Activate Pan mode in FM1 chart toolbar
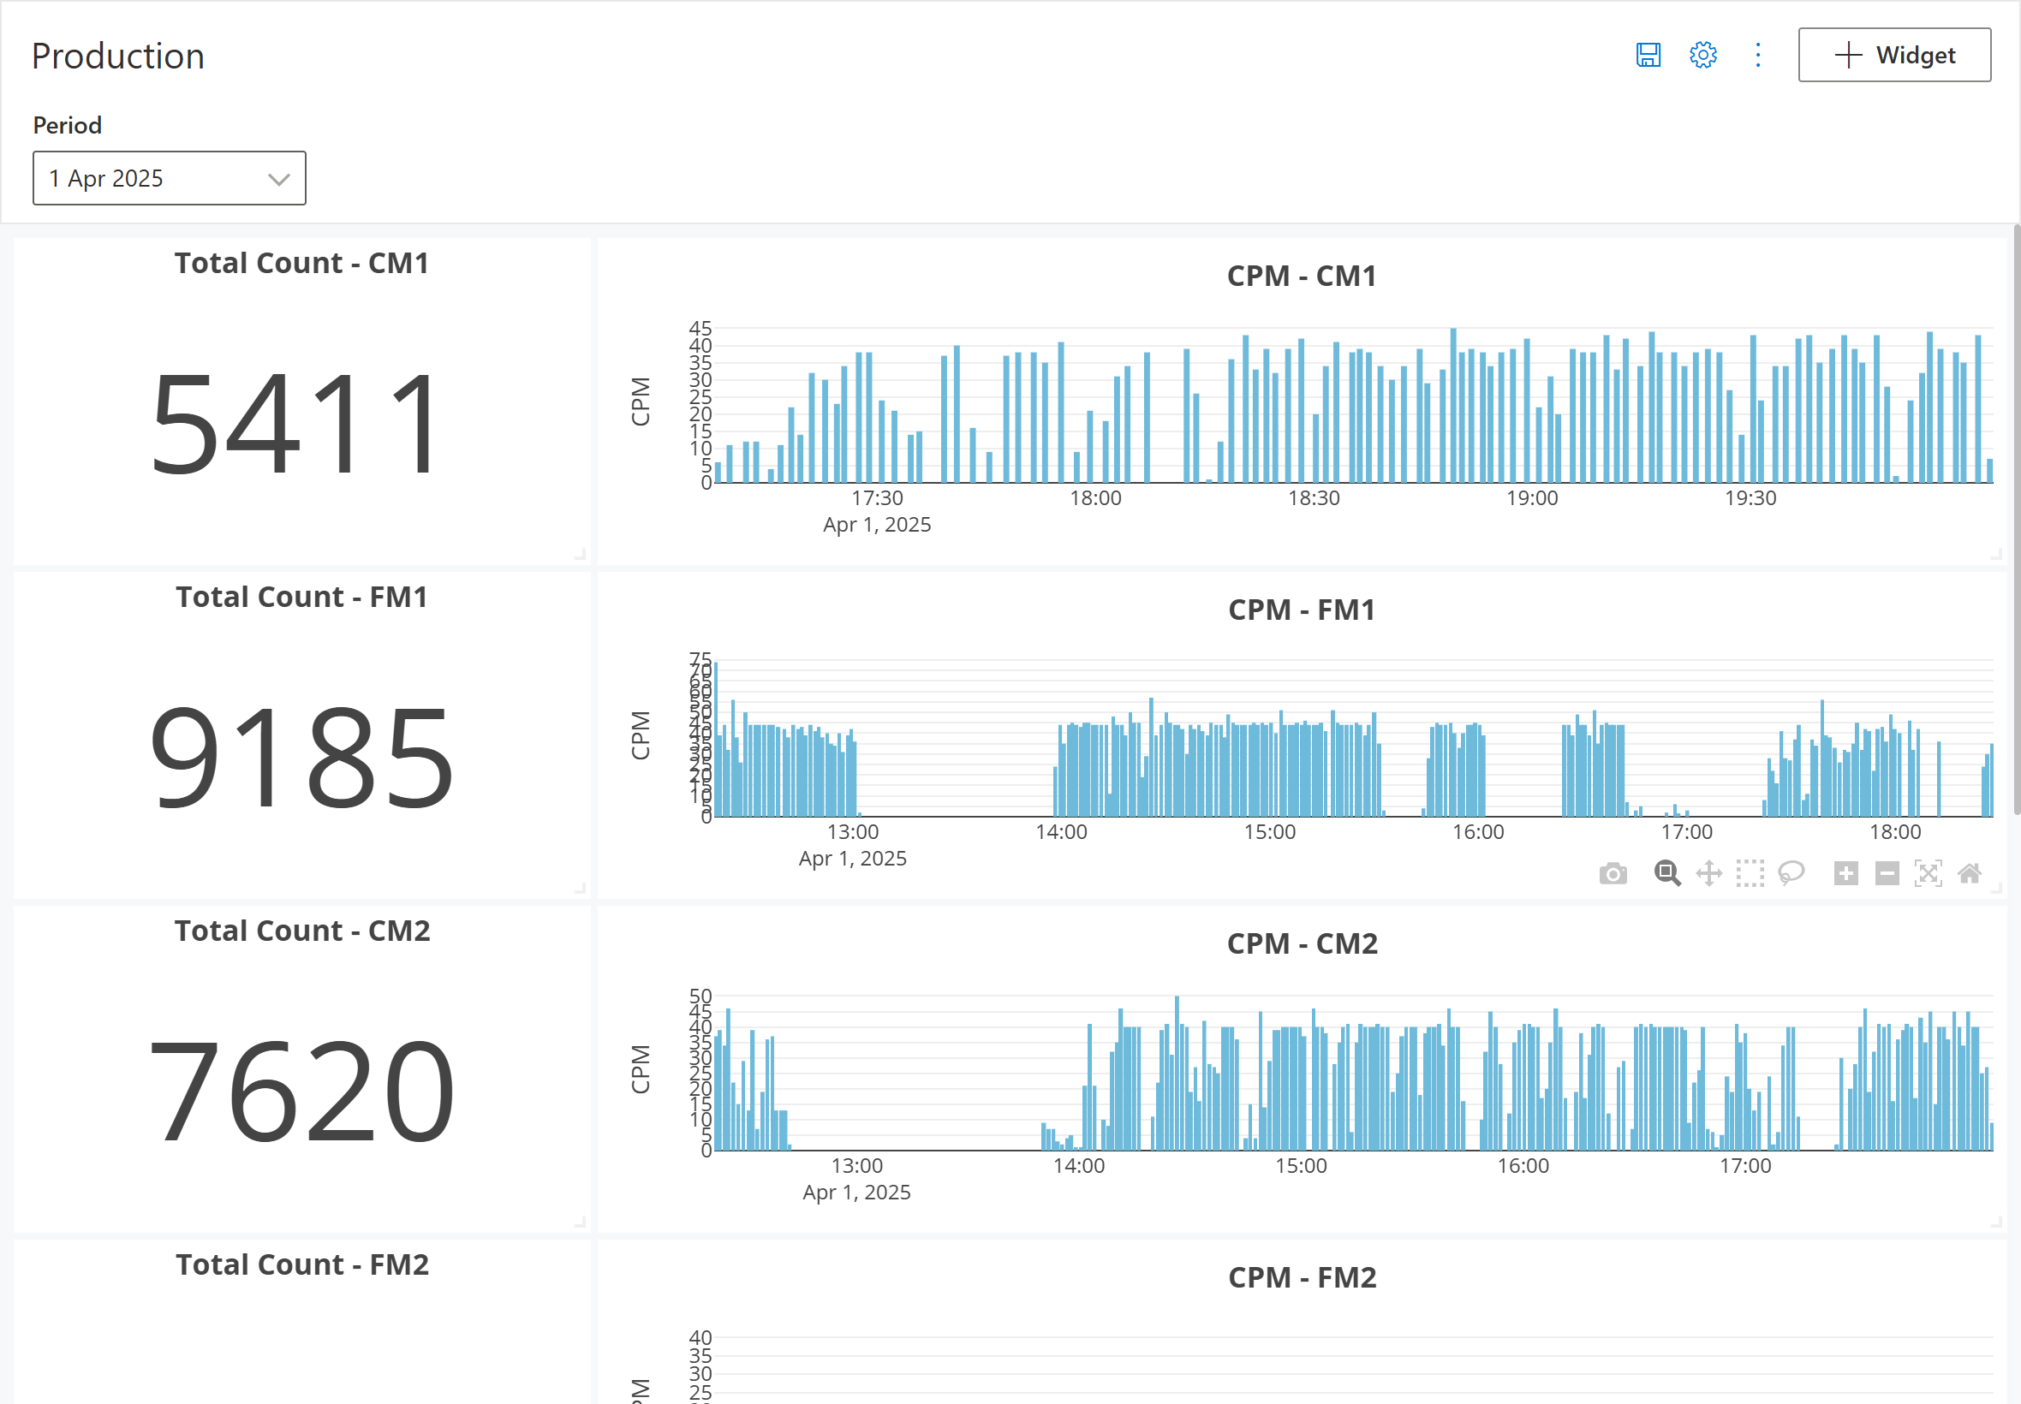Viewport: 2021px width, 1404px height. (x=1708, y=873)
